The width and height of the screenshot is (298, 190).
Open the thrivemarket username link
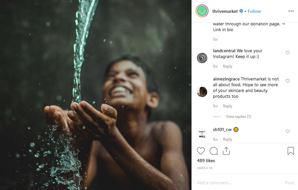click(225, 12)
